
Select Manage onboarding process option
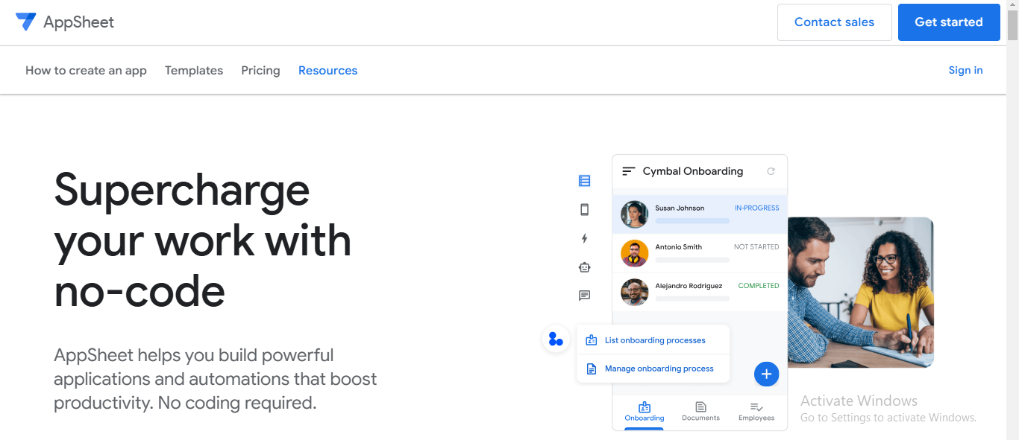[660, 368]
